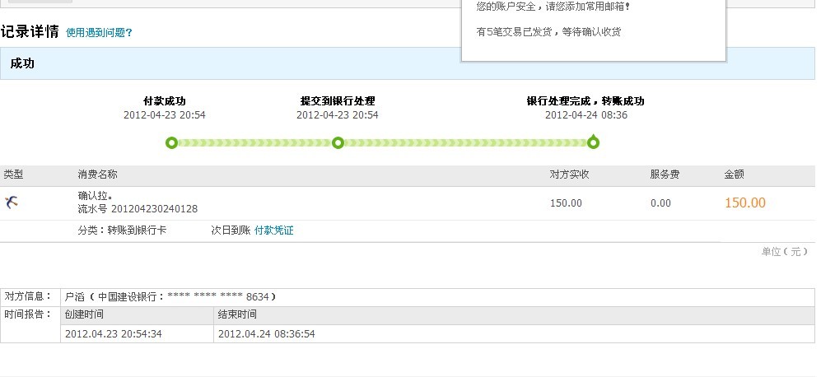821x377 pixels.
Task: Click the orange 150.00 amount
Action: [744, 203]
